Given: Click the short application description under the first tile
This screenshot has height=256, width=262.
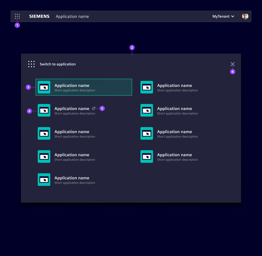Looking at the screenshot, I should (75, 90).
